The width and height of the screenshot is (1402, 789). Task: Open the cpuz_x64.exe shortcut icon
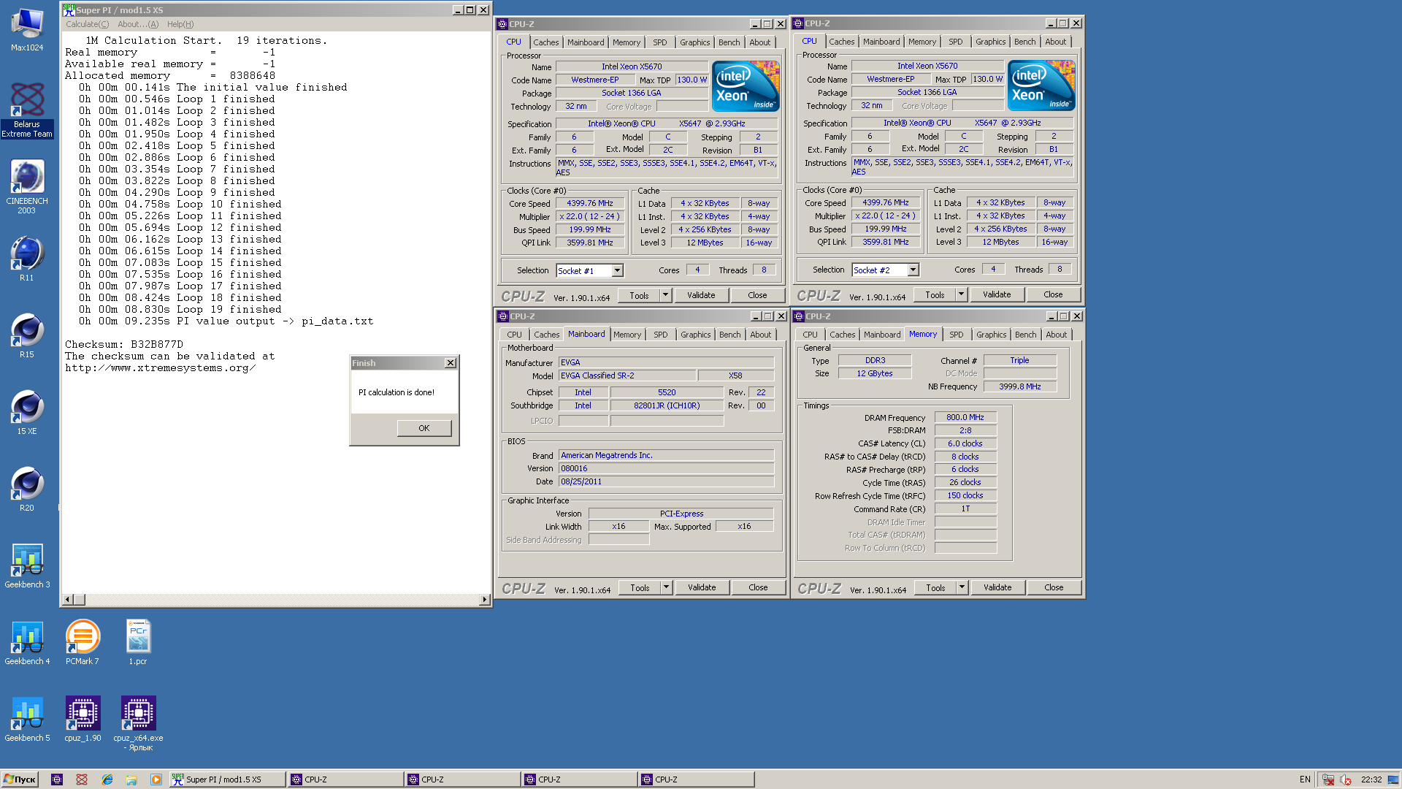(x=138, y=723)
